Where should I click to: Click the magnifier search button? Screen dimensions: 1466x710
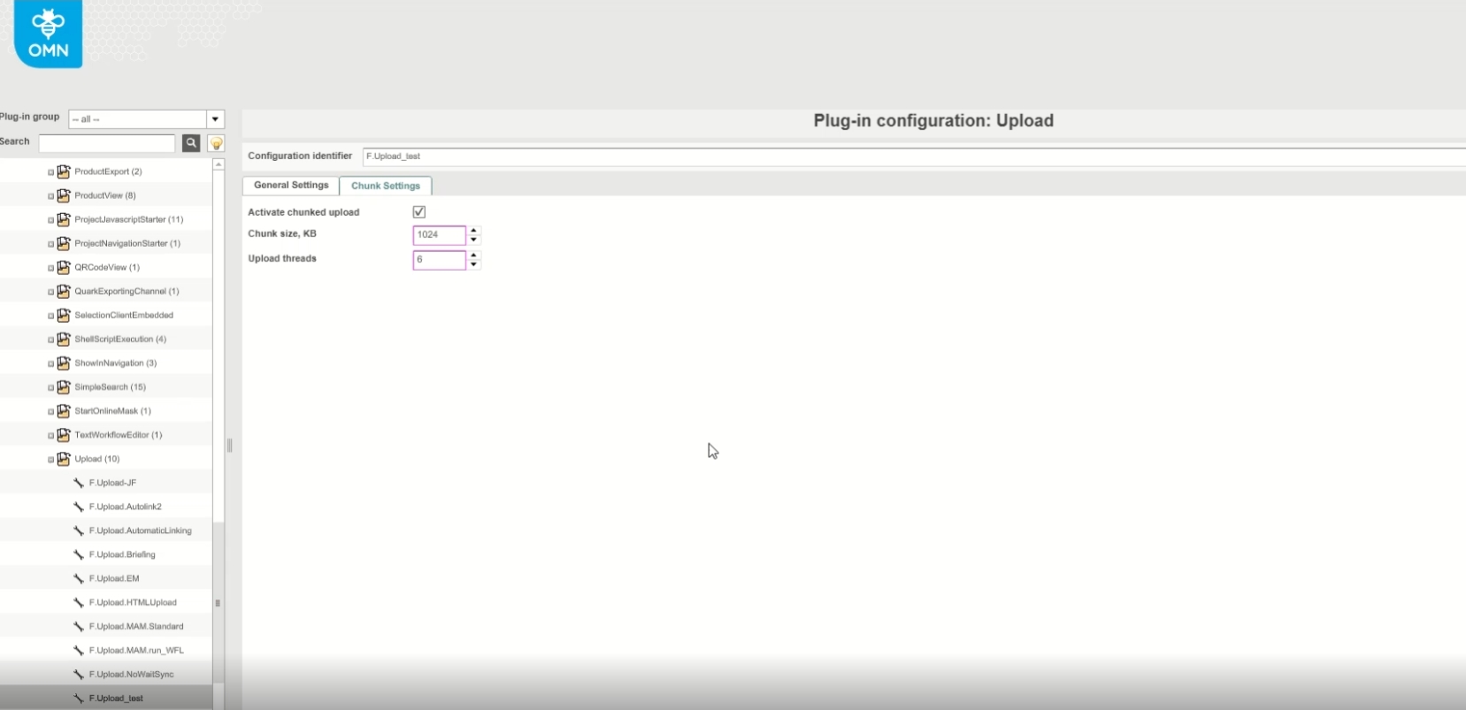tap(190, 143)
